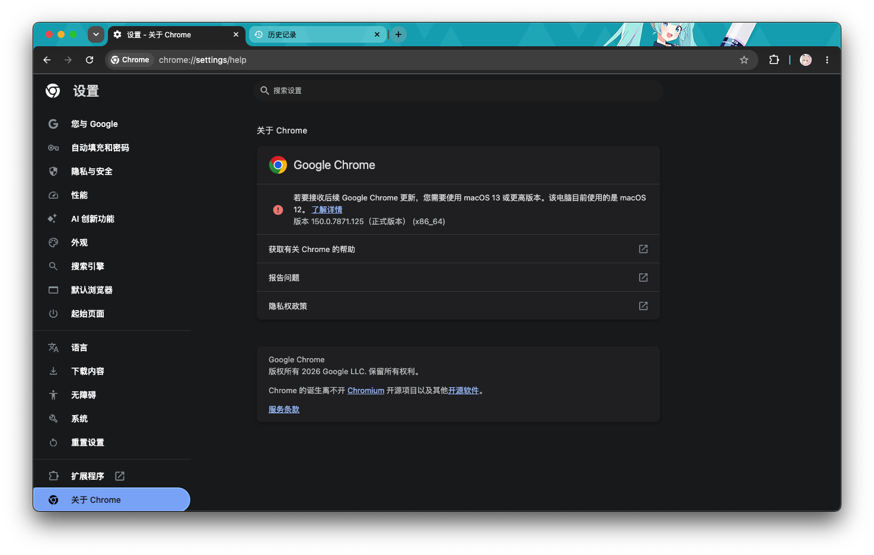Screen dimensions: 874x555
Task: Click the 服务条款 link
Action: [x=284, y=410]
